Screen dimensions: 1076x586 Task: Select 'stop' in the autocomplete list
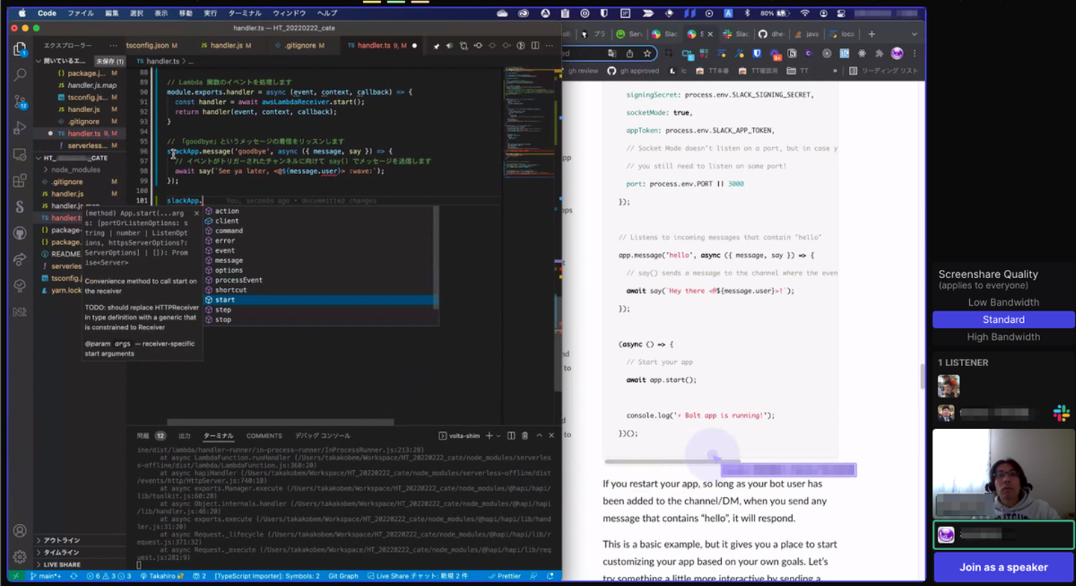click(223, 320)
